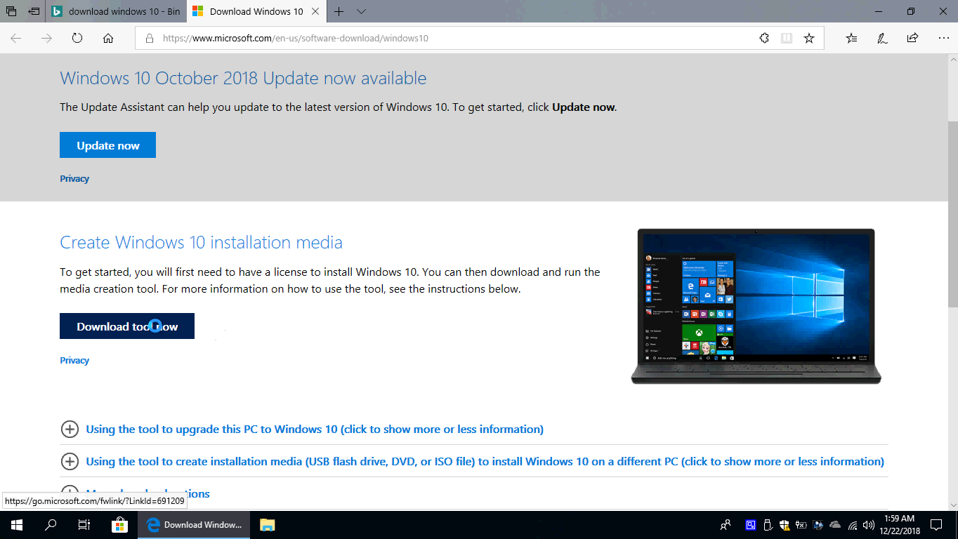The image size is (958, 539).
Task: Select the Download Windows 10 tab
Action: [x=256, y=11]
